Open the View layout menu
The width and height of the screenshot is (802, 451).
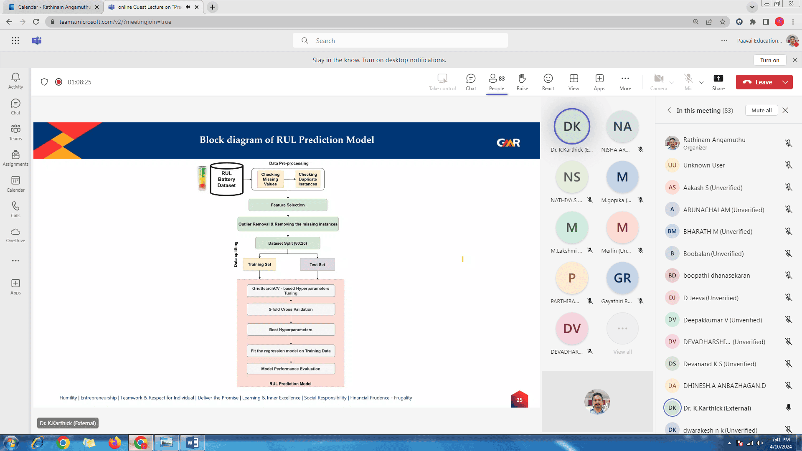(x=574, y=82)
